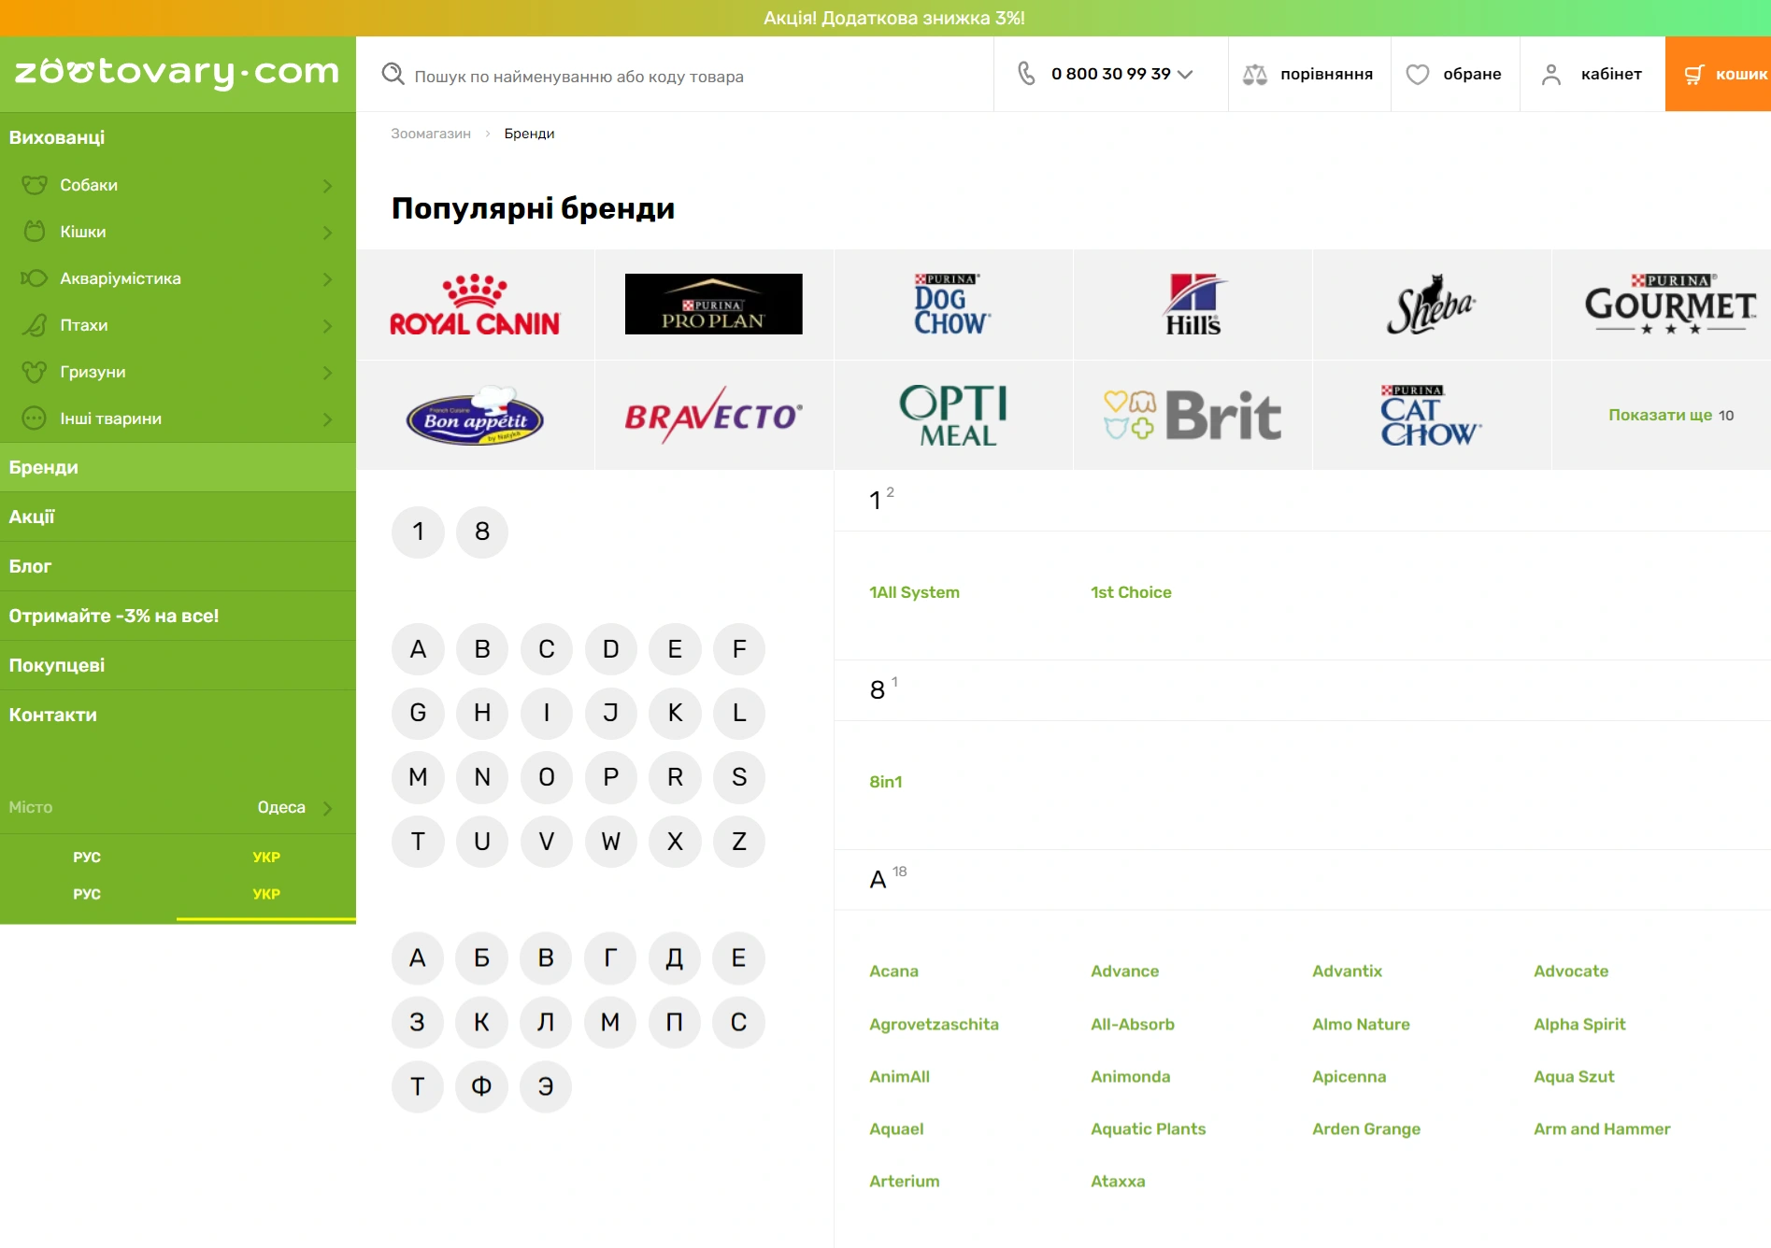Open the Bravecto brand logo

(713, 416)
